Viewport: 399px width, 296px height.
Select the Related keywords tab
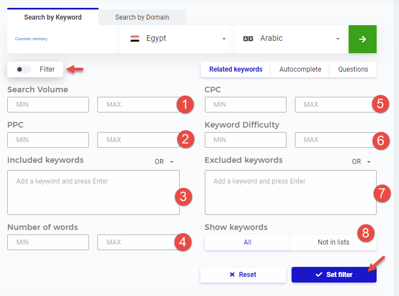click(236, 69)
